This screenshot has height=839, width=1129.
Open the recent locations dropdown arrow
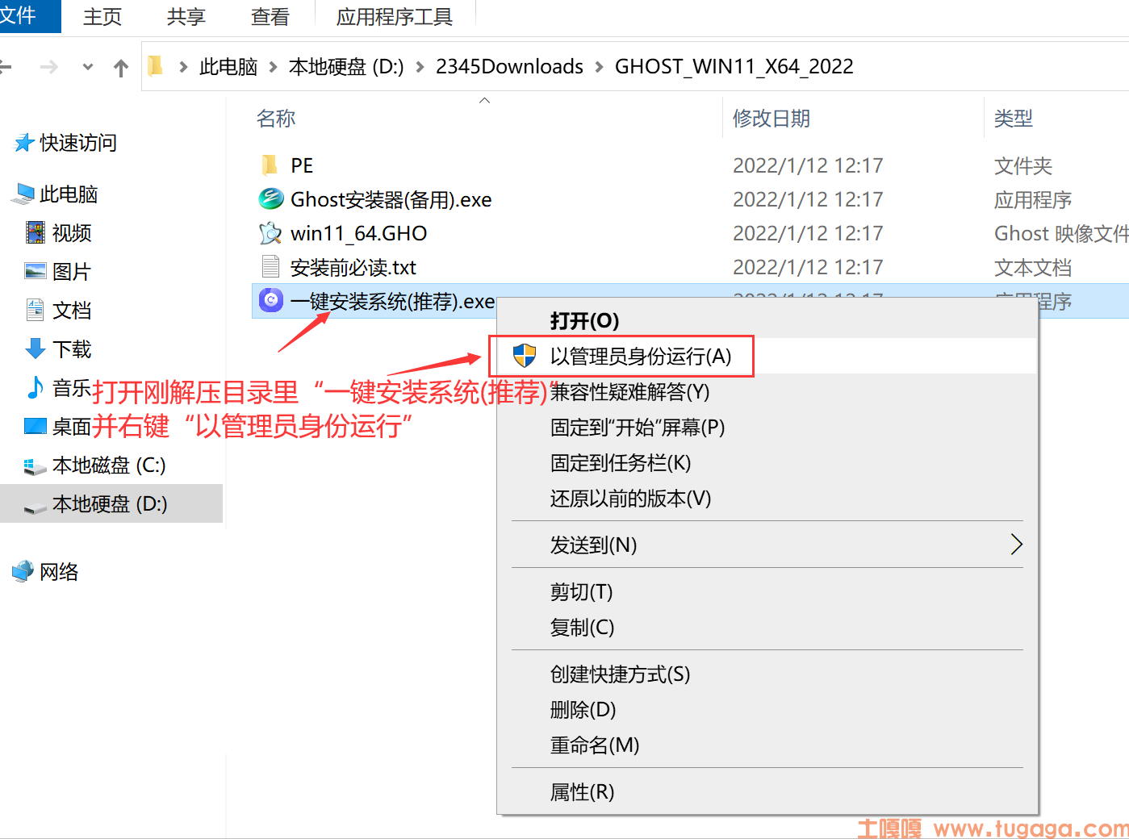(88, 67)
